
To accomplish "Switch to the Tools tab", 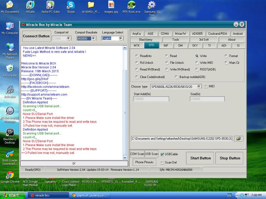I will click(x=176, y=39).
